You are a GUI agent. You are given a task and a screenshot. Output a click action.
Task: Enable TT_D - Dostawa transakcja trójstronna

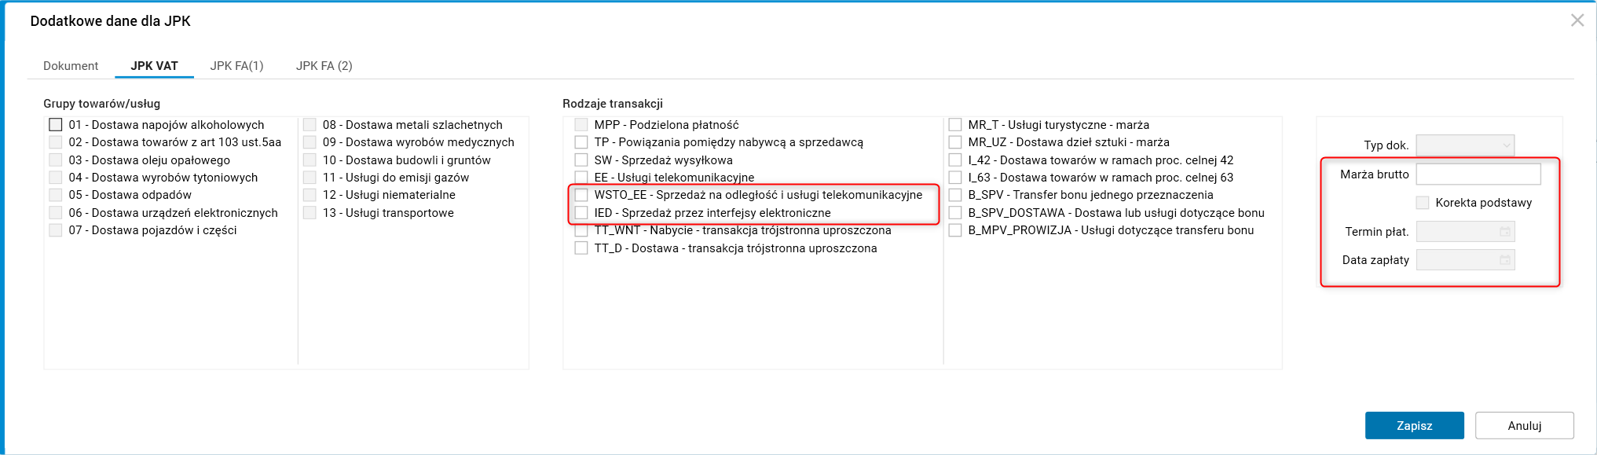click(581, 248)
